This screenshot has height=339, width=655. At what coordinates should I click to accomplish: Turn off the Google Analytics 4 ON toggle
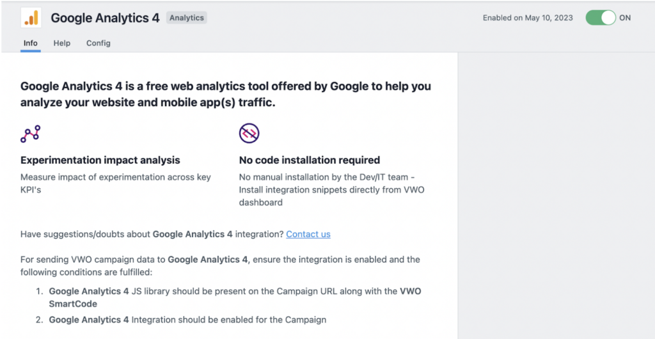[x=601, y=18]
